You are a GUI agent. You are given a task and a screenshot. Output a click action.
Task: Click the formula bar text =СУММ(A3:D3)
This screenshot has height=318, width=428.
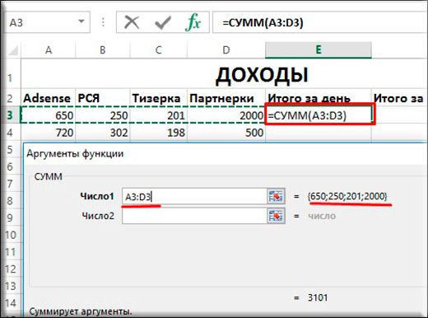263,22
